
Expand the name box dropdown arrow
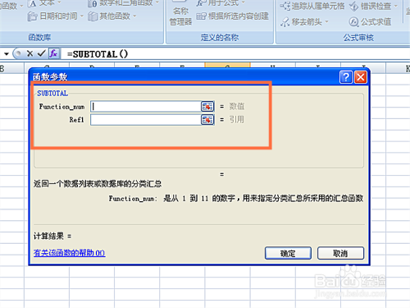click(x=6, y=54)
